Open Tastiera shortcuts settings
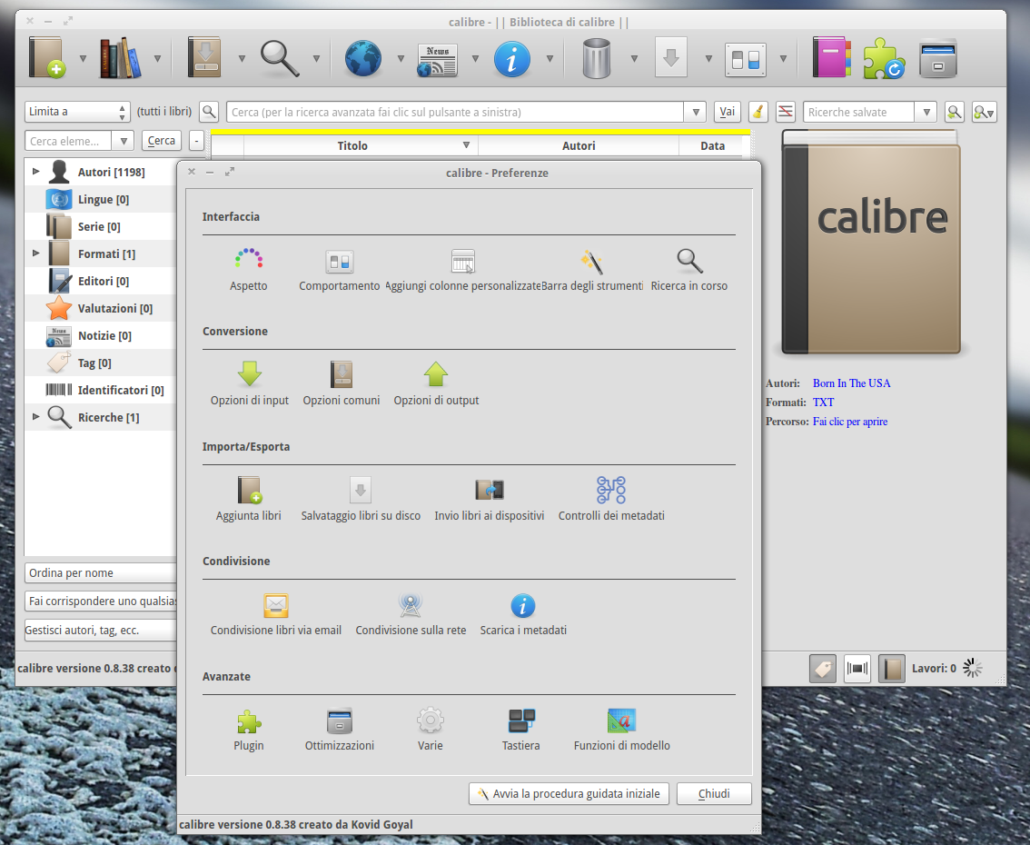 point(521,730)
